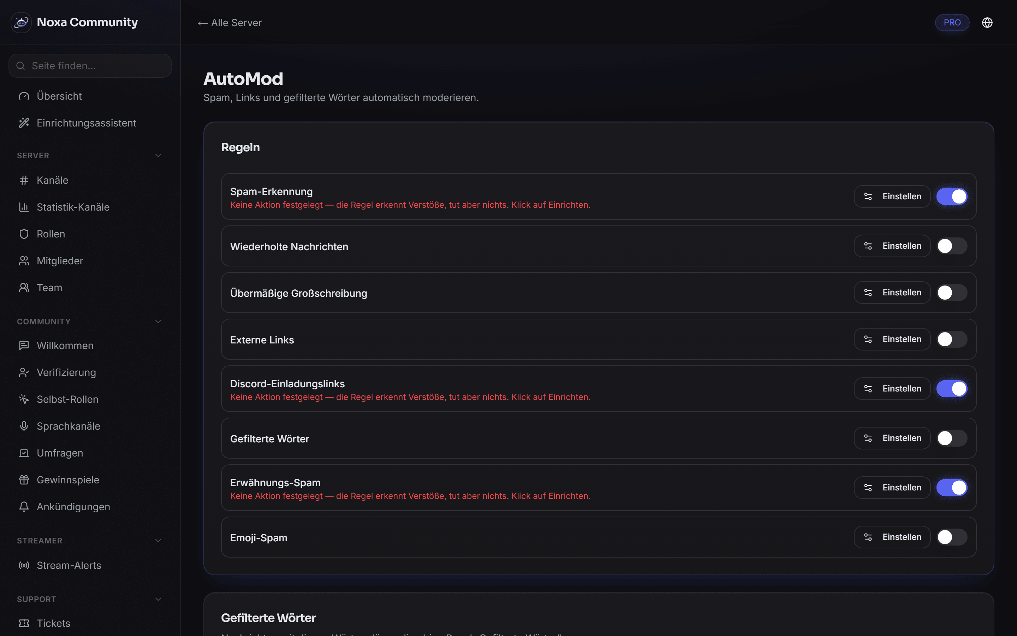Click the Regeln card heading
Screen dimensions: 1017x636
[240, 148]
